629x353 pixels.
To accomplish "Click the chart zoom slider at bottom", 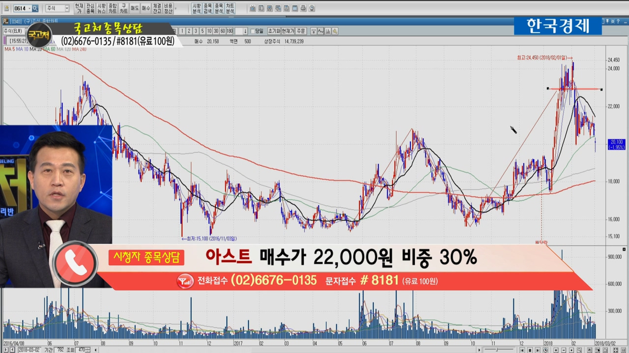I will pyautogui.click(x=497, y=350).
